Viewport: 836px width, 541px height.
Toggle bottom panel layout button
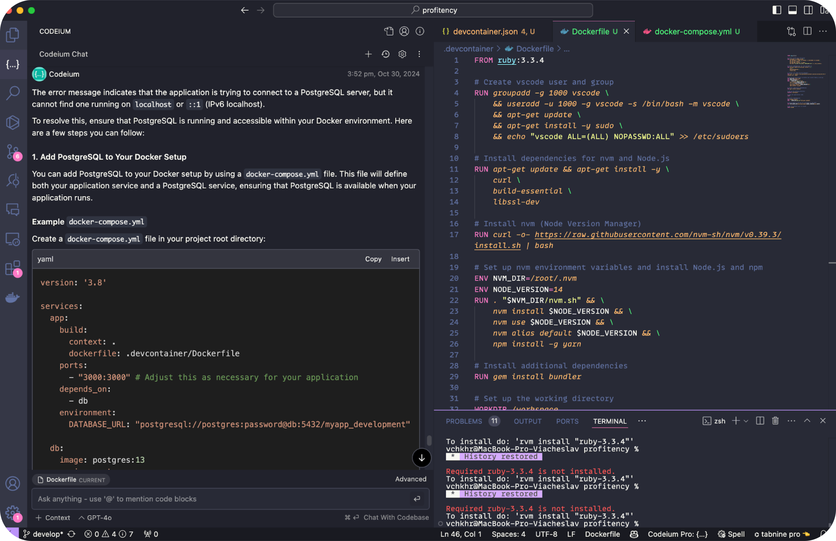coord(792,10)
